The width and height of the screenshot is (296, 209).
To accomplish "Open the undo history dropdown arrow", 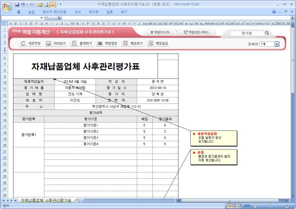I will pos(27,4).
